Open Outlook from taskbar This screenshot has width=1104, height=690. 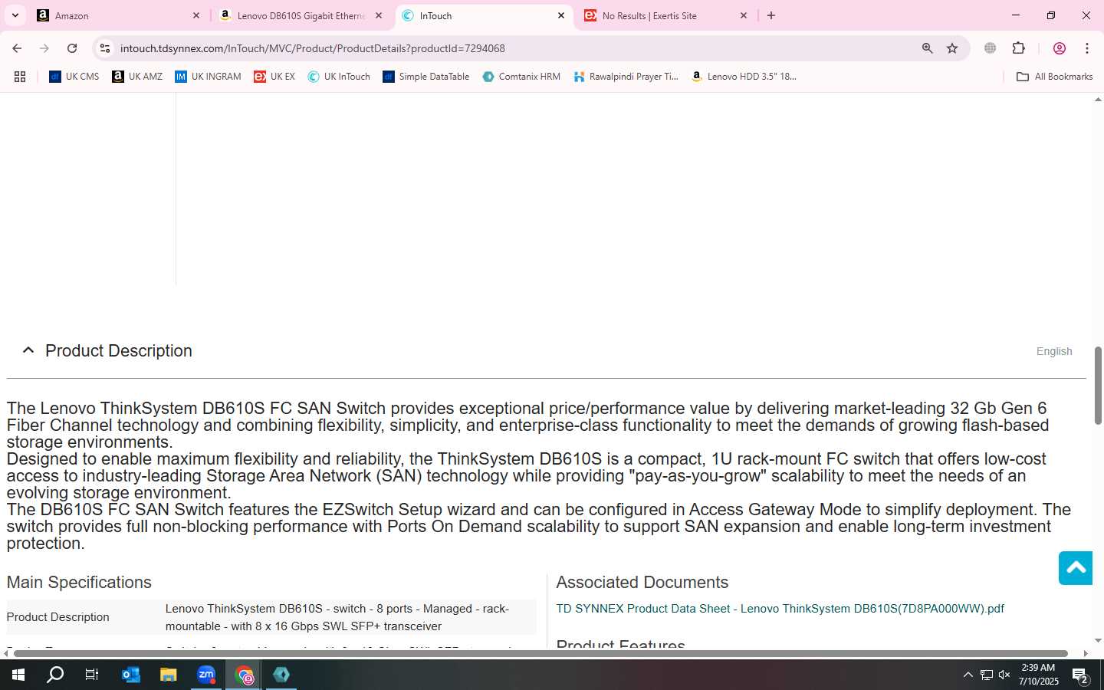pos(131,675)
